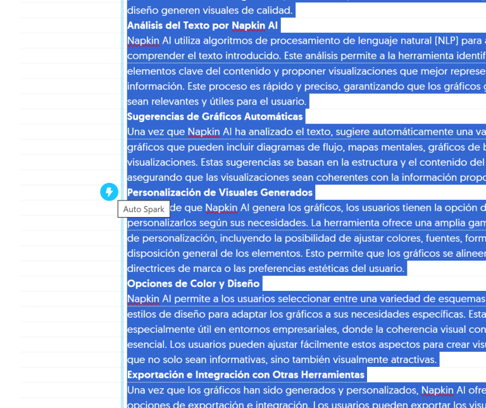The width and height of the screenshot is (486, 408).
Task: Click the line starting 'Napkin AI utiliza algoritmos'
Action: pos(306,40)
